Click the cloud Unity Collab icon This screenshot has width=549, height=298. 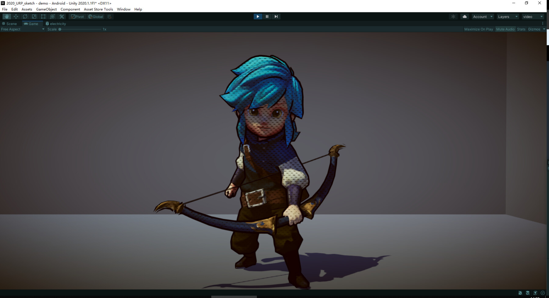coord(464,16)
